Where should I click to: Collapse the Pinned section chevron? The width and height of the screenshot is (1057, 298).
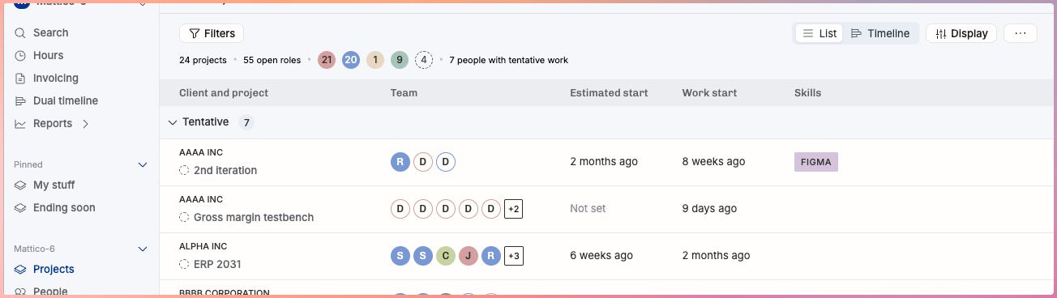pyautogui.click(x=143, y=164)
